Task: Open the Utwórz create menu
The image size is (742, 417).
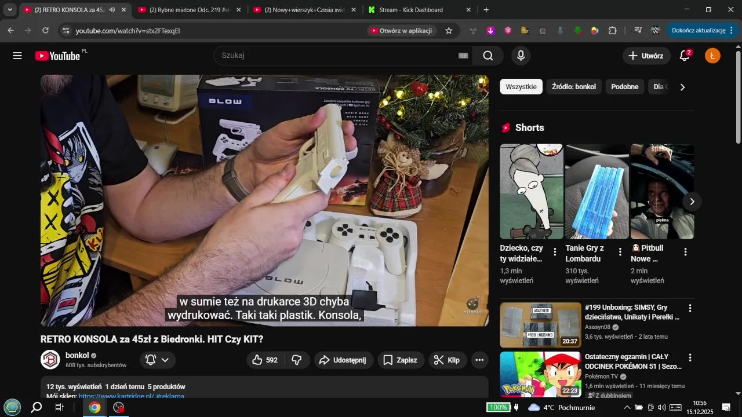Action: 646,56
